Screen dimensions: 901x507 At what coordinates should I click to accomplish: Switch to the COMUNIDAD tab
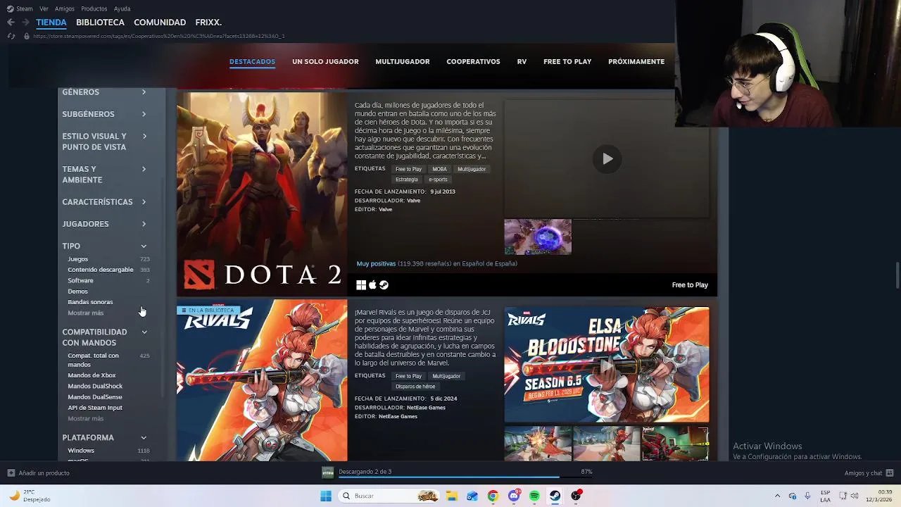[x=160, y=23]
